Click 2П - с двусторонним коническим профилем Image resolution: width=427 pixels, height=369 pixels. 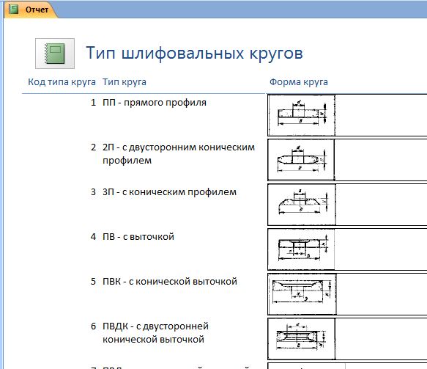[179, 154]
